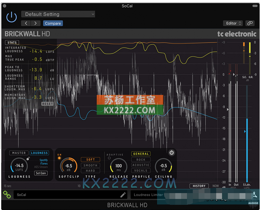Image resolution: width=260 pixels, height=210 pixels.
Task: Click the Compare button
Action: [x=53, y=23]
